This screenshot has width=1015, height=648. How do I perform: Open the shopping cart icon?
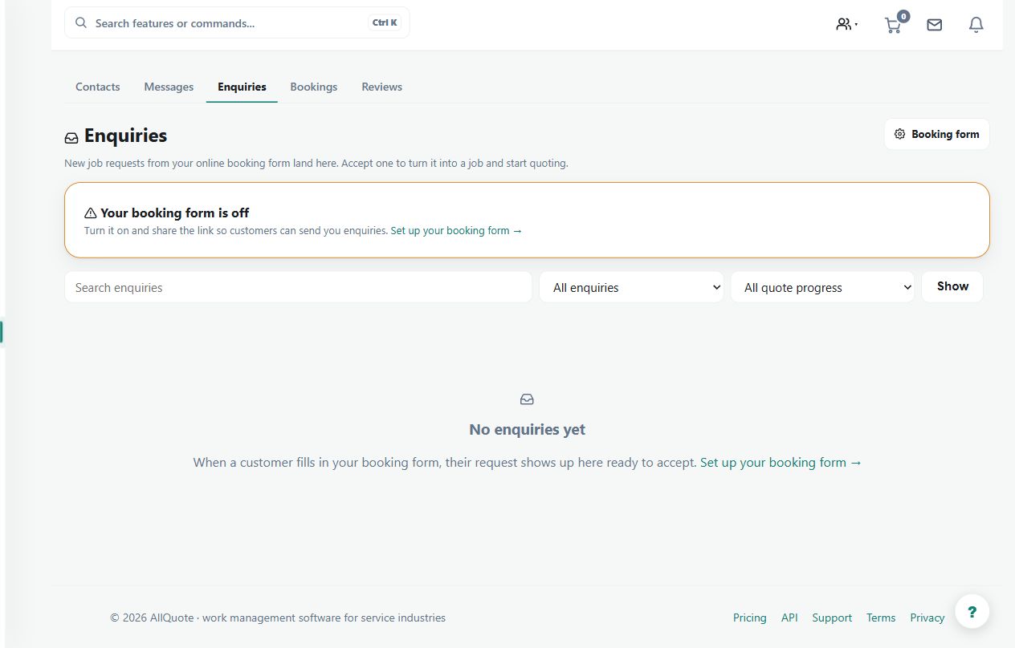(892, 26)
